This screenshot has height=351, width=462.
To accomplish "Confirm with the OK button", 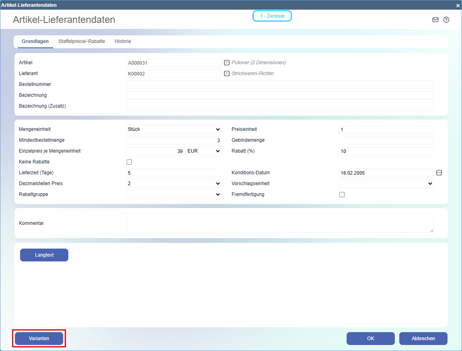I will (x=370, y=339).
